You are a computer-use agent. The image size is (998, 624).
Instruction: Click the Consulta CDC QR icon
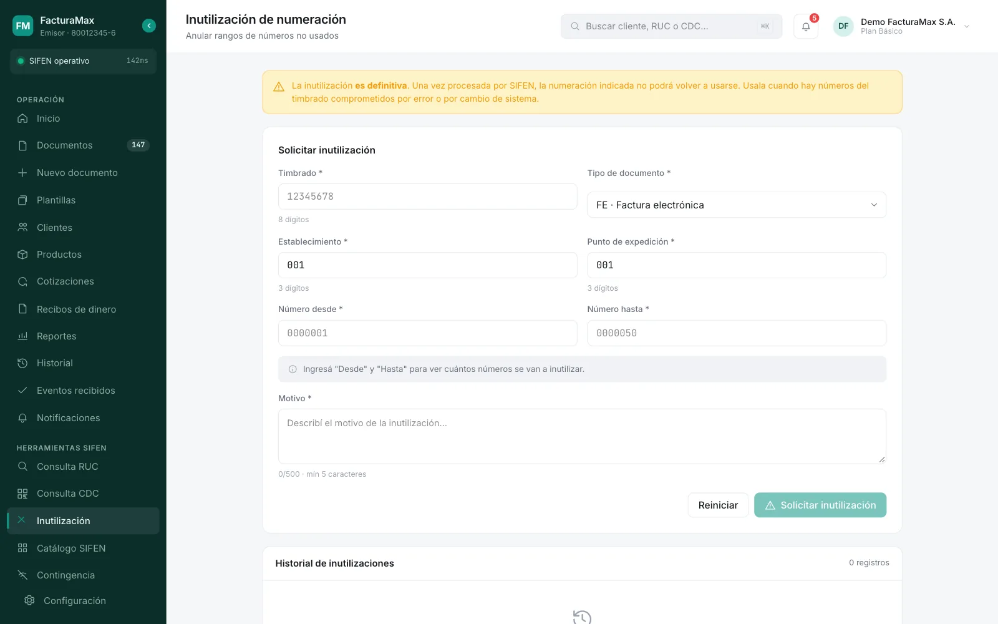point(22,494)
